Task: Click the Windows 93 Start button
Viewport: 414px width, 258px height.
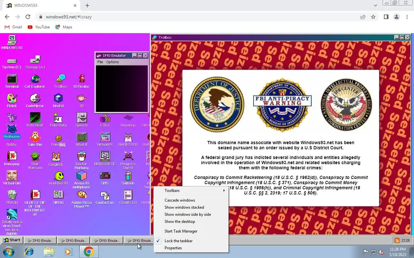Action: point(11,240)
